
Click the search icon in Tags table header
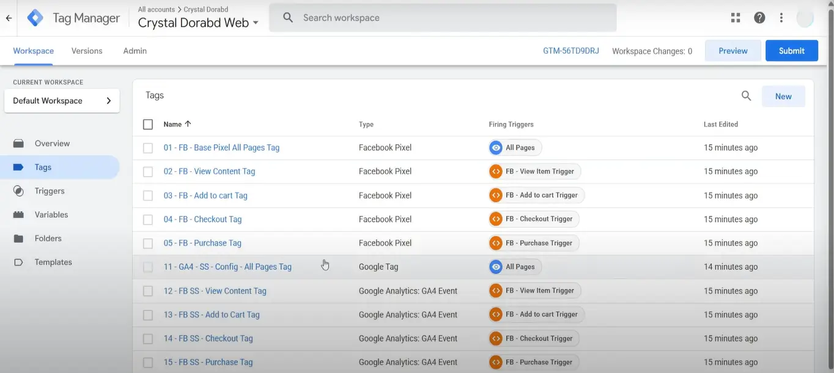point(746,96)
